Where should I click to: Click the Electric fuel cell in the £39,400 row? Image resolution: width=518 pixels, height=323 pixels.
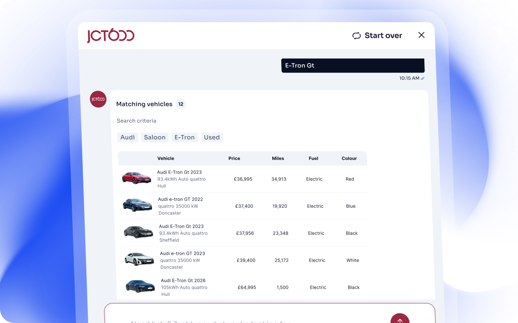317,261
